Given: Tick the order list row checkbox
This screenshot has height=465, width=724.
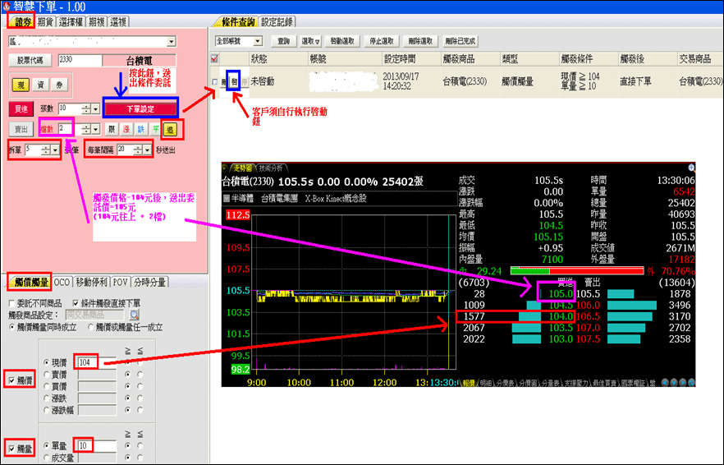Looking at the screenshot, I should 214,82.
